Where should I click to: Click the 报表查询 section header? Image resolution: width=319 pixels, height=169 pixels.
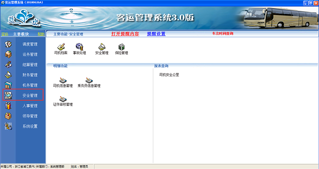[161, 66]
